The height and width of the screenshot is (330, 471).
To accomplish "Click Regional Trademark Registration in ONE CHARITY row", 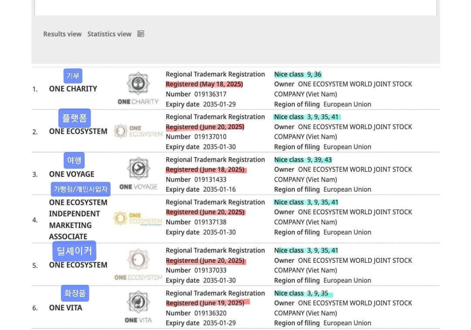I will click(215, 74).
